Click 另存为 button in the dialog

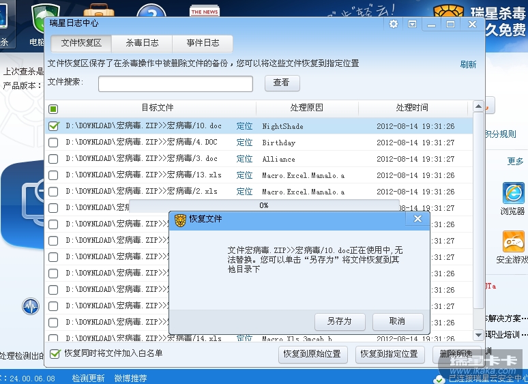pyautogui.click(x=340, y=321)
